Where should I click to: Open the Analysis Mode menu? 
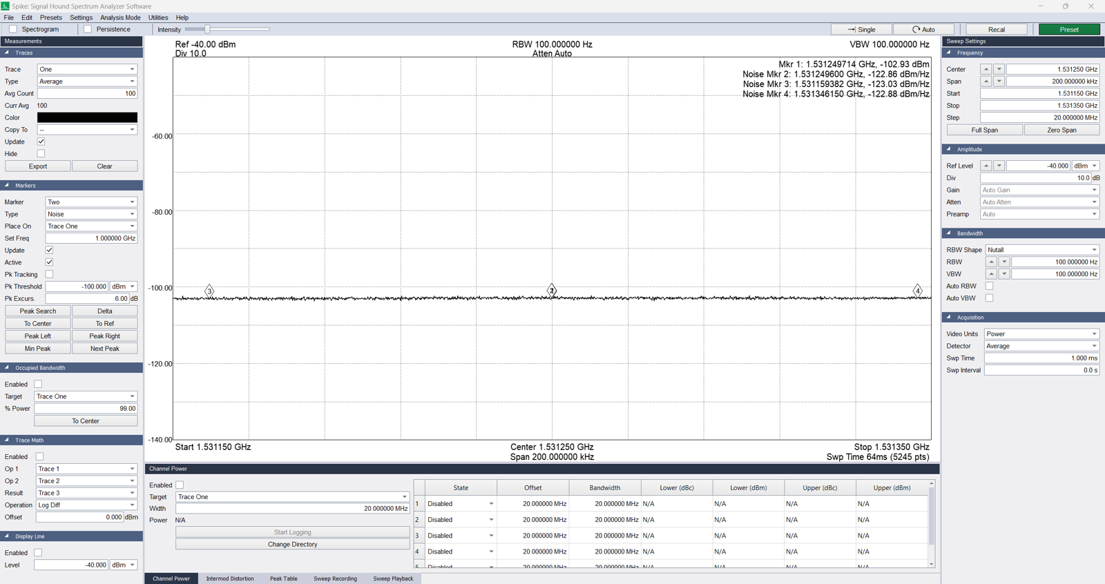[x=120, y=18]
